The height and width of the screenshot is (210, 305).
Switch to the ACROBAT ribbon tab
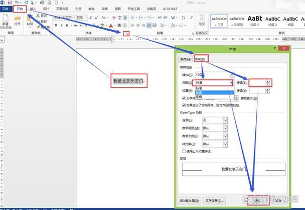coord(170,9)
